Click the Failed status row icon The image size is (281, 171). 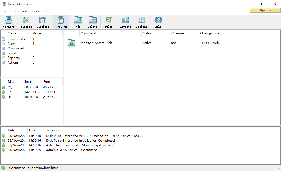(3, 53)
